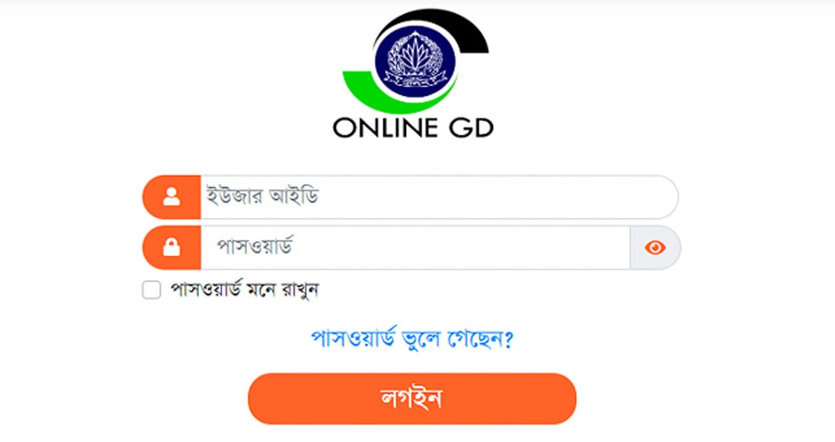Click the orange লগইন button
This screenshot has height=442, width=835.
pos(412,398)
